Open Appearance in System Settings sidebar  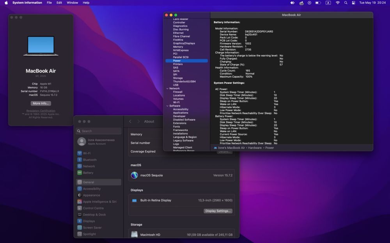click(99, 195)
